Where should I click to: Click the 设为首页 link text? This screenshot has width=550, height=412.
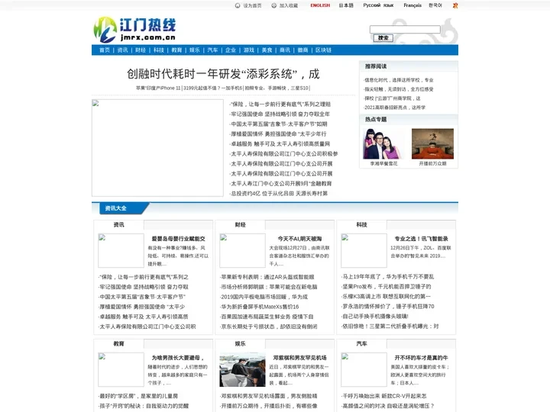[x=253, y=5]
